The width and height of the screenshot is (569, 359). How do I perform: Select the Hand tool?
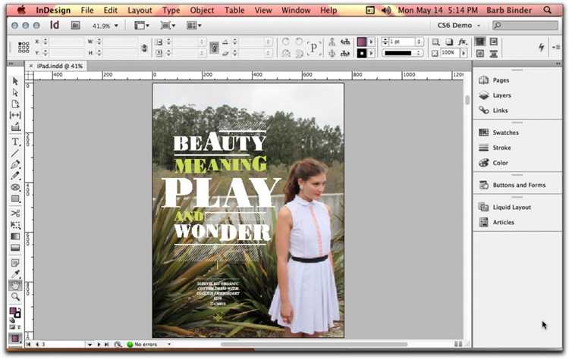(15, 286)
